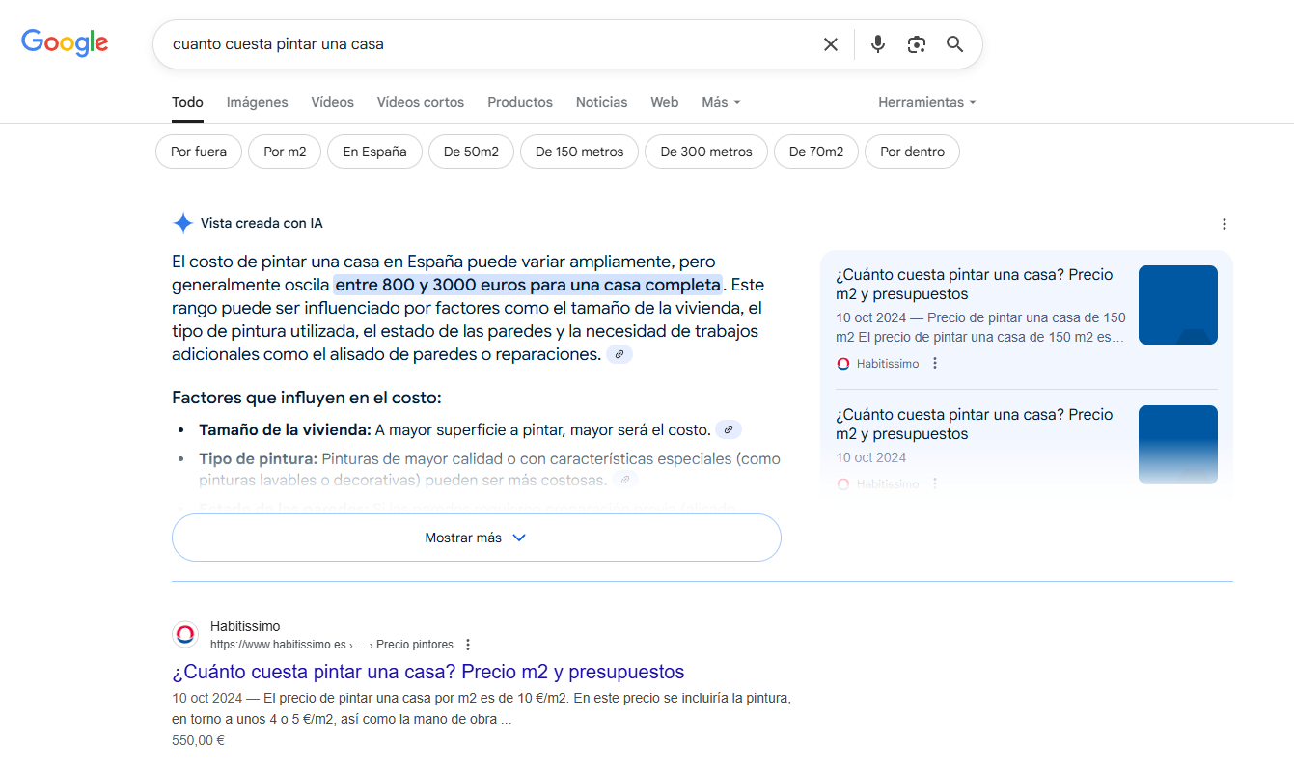Open three-dot menu beside first Habitissimo card
The height and width of the screenshot is (772, 1294).
tap(935, 364)
